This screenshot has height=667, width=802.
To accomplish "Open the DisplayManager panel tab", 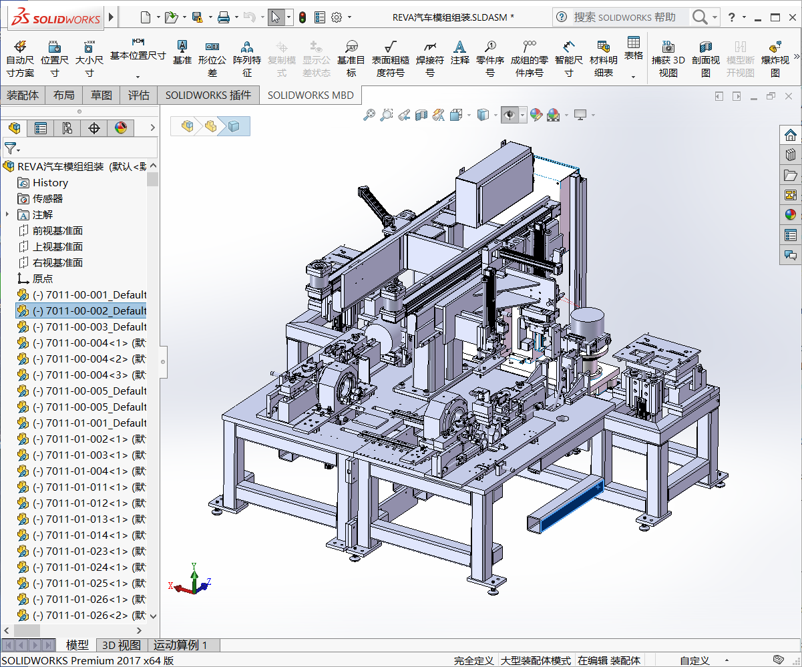I will (121, 128).
